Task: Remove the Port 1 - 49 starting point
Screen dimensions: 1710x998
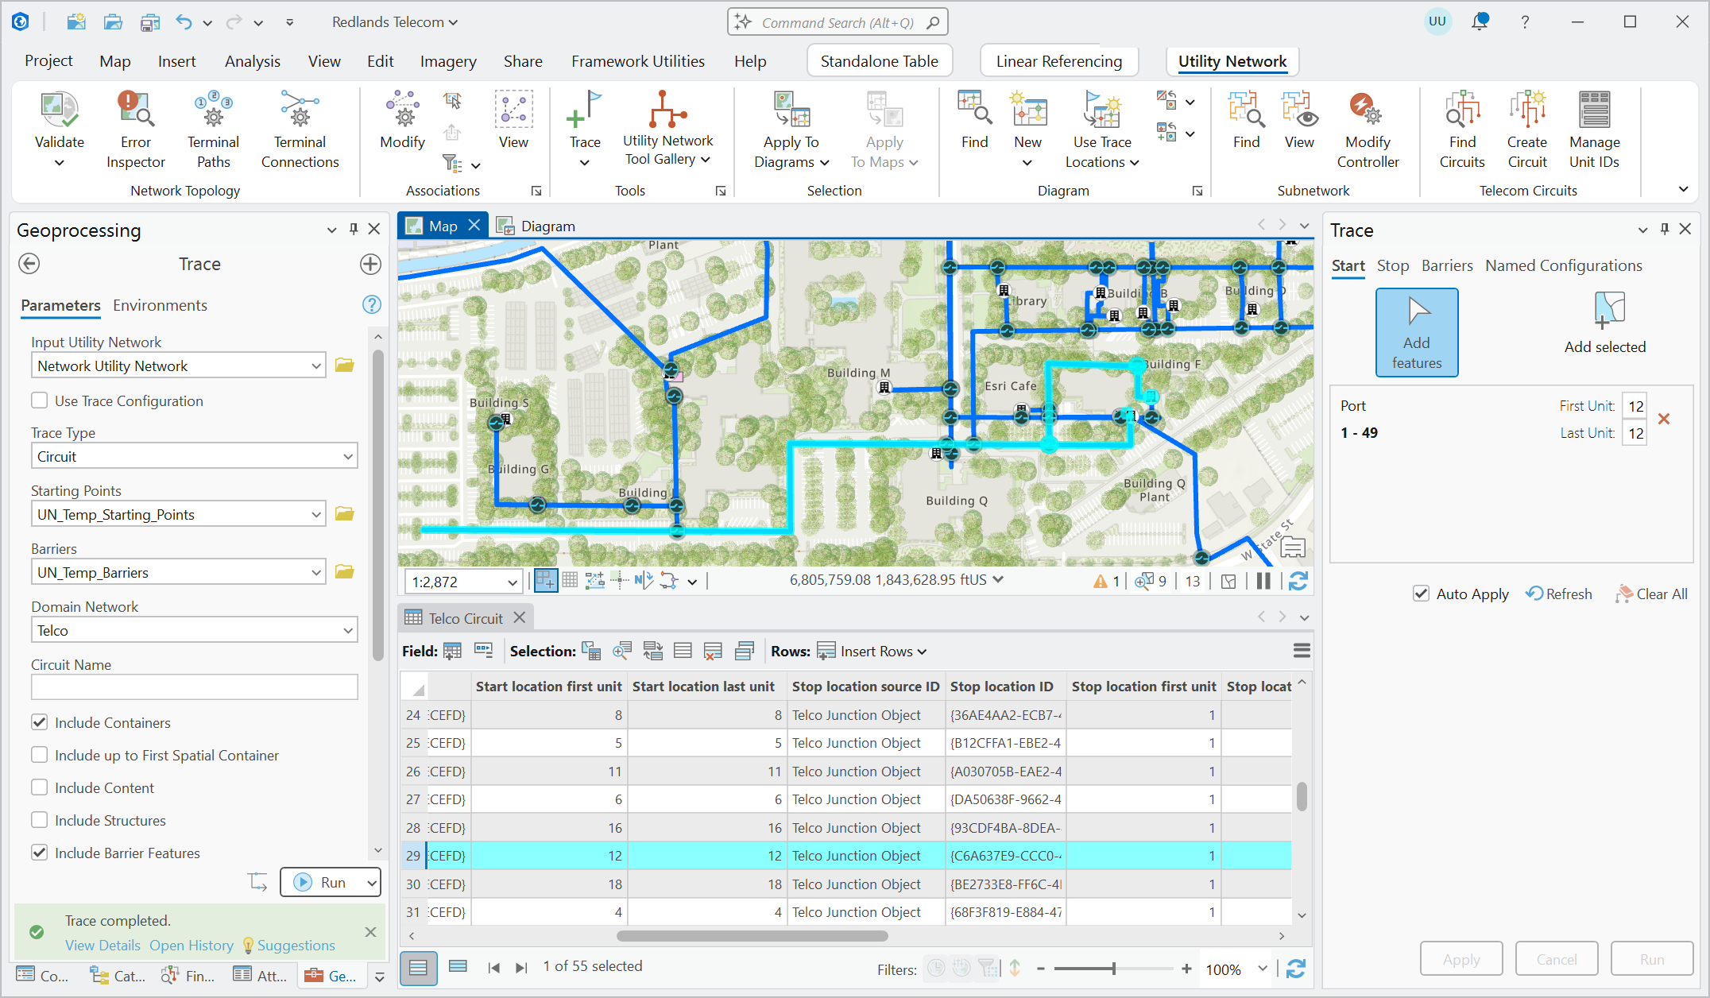Action: (1664, 419)
